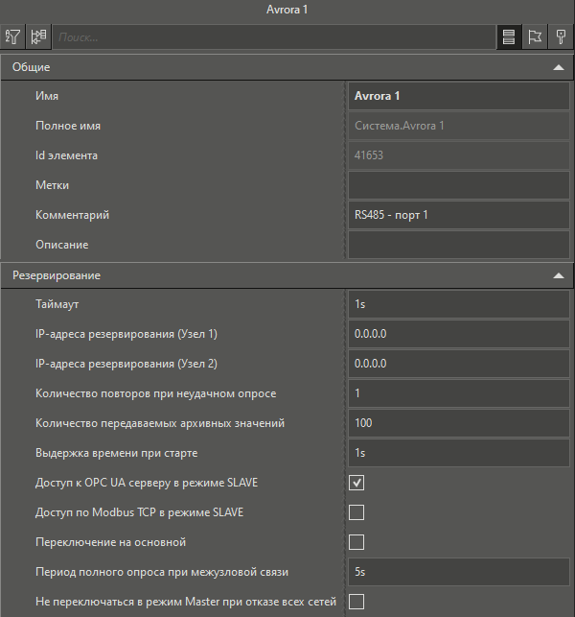Collapse the Резервирование section arrow
Screen dimensions: 575x617
[559, 275]
